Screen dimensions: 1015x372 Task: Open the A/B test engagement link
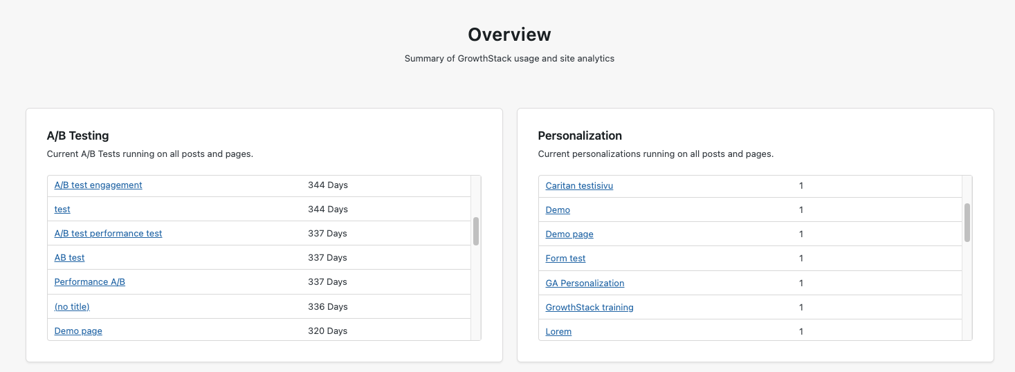pyautogui.click(x=98, y=185)
